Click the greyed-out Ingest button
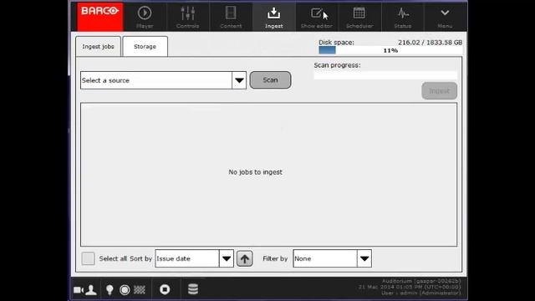Image resolution: width=535 pixels, height=301 pixels. click(439, 91)
